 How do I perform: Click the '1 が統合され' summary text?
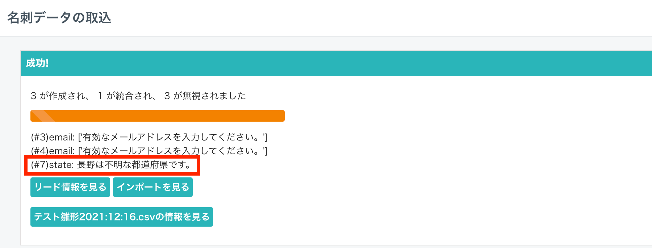(127, 96)
